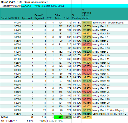Select the 'AS OF NOV 17' cell
This screenshot has width=128, height=123.
click(x=11, y=121)
